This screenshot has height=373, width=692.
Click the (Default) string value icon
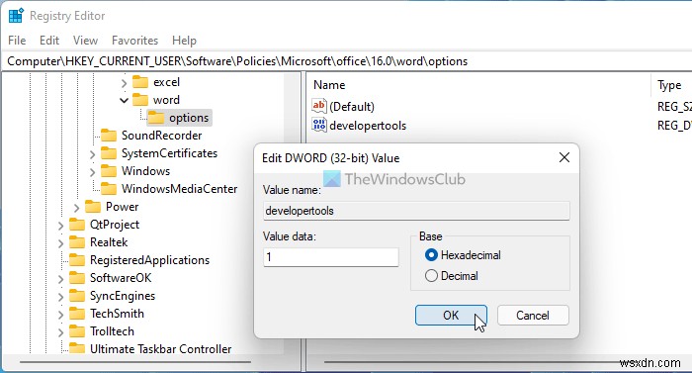coord(318,106)
